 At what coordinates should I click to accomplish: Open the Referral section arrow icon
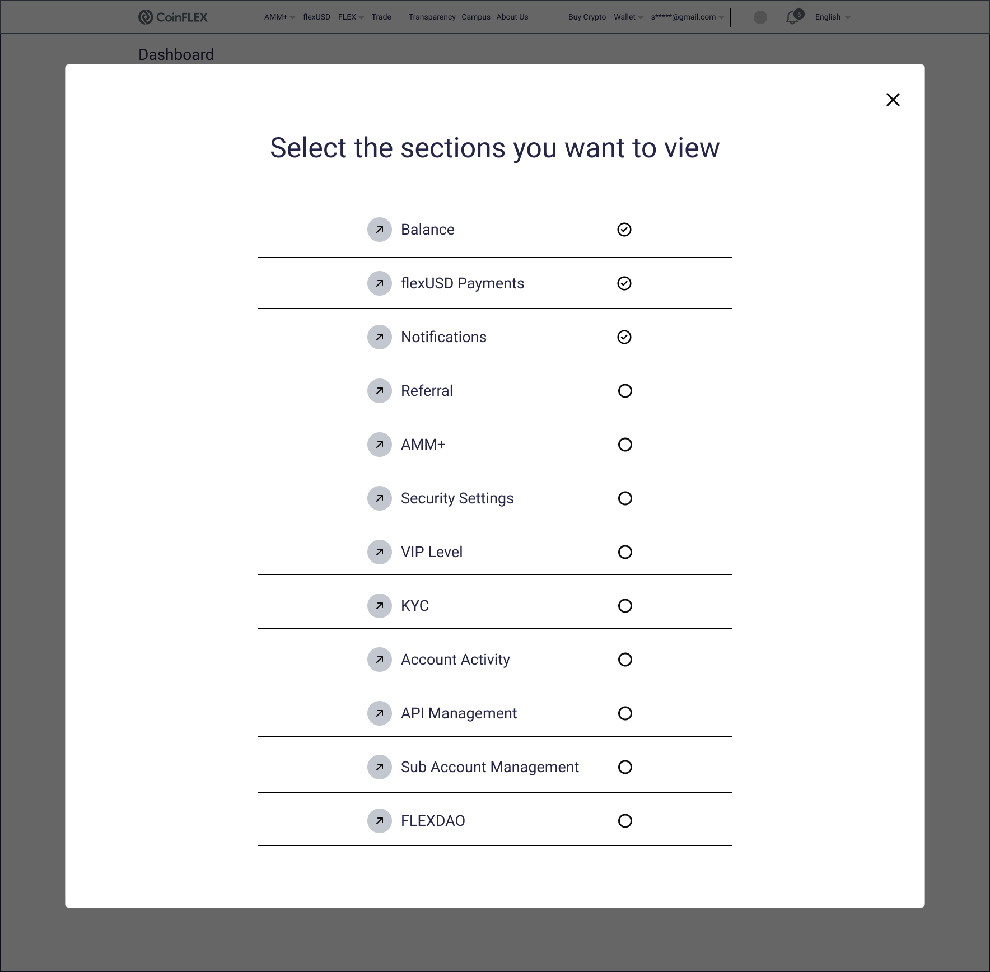(x=380, y=391)
